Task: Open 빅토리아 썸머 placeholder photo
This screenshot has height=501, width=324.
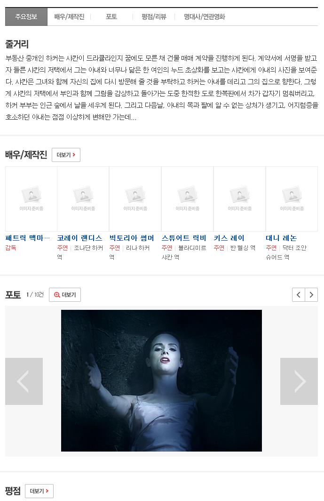Action: tap(135, 199)
